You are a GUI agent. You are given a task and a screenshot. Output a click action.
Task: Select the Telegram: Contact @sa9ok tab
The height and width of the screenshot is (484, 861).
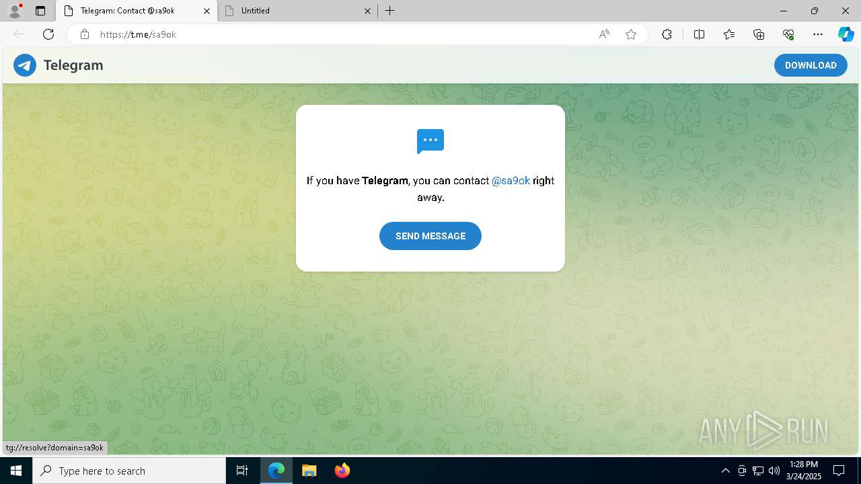tap(137, 11)
